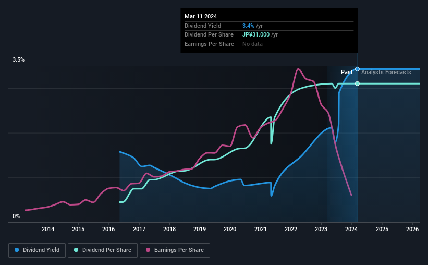Toggle the Dividend Yield legend button

pos(37,250)
